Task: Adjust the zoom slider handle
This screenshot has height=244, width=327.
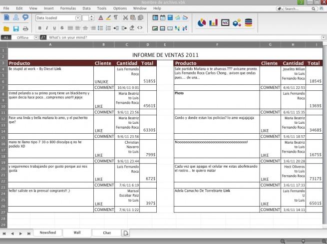Action: tap(303, 241)
